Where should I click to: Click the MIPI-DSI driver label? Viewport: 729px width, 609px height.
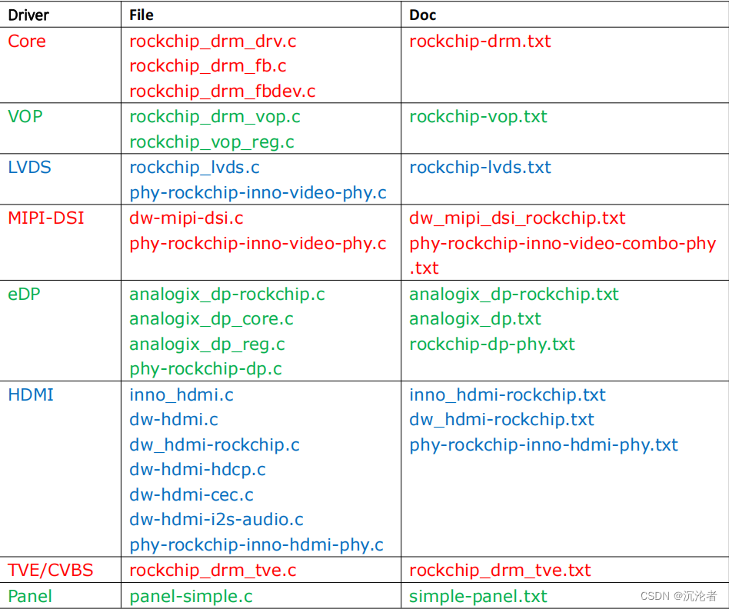[x=45, y=218]
